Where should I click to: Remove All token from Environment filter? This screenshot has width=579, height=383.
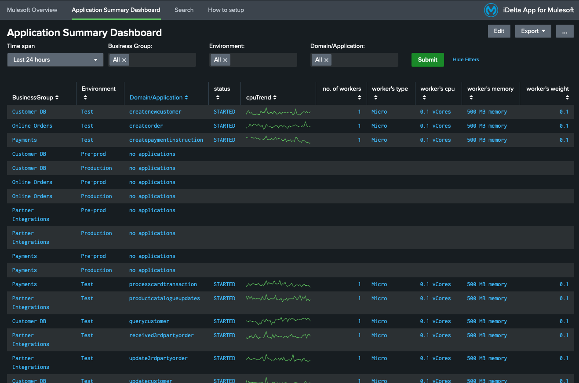225,60
